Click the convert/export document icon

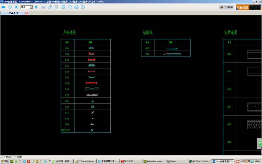70,7
